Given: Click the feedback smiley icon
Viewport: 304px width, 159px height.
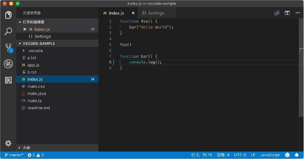Looking at the screenshot, I should [287, 155].
